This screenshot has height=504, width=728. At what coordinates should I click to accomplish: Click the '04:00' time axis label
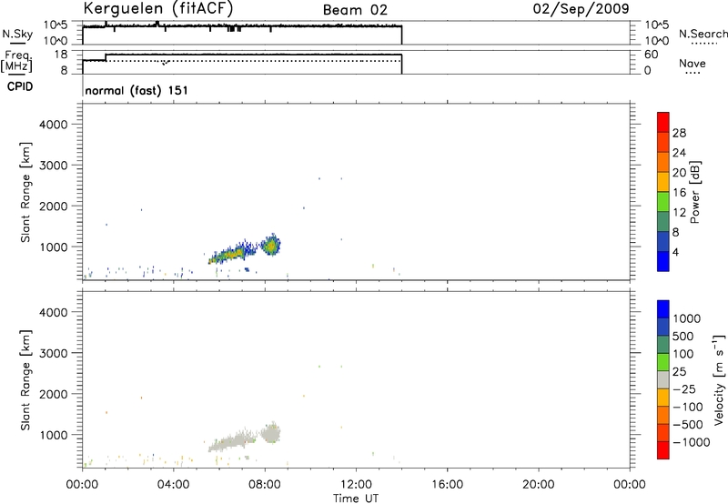click(173, 485)
